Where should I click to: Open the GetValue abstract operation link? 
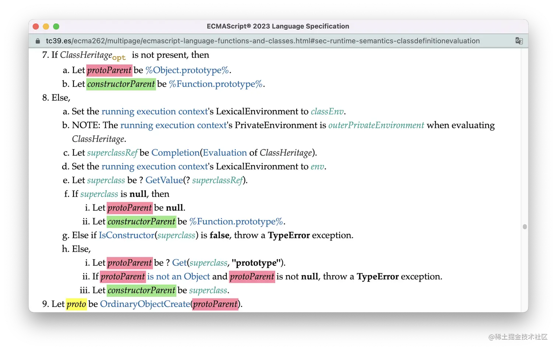pyautogui.click(x=164, y=181)
